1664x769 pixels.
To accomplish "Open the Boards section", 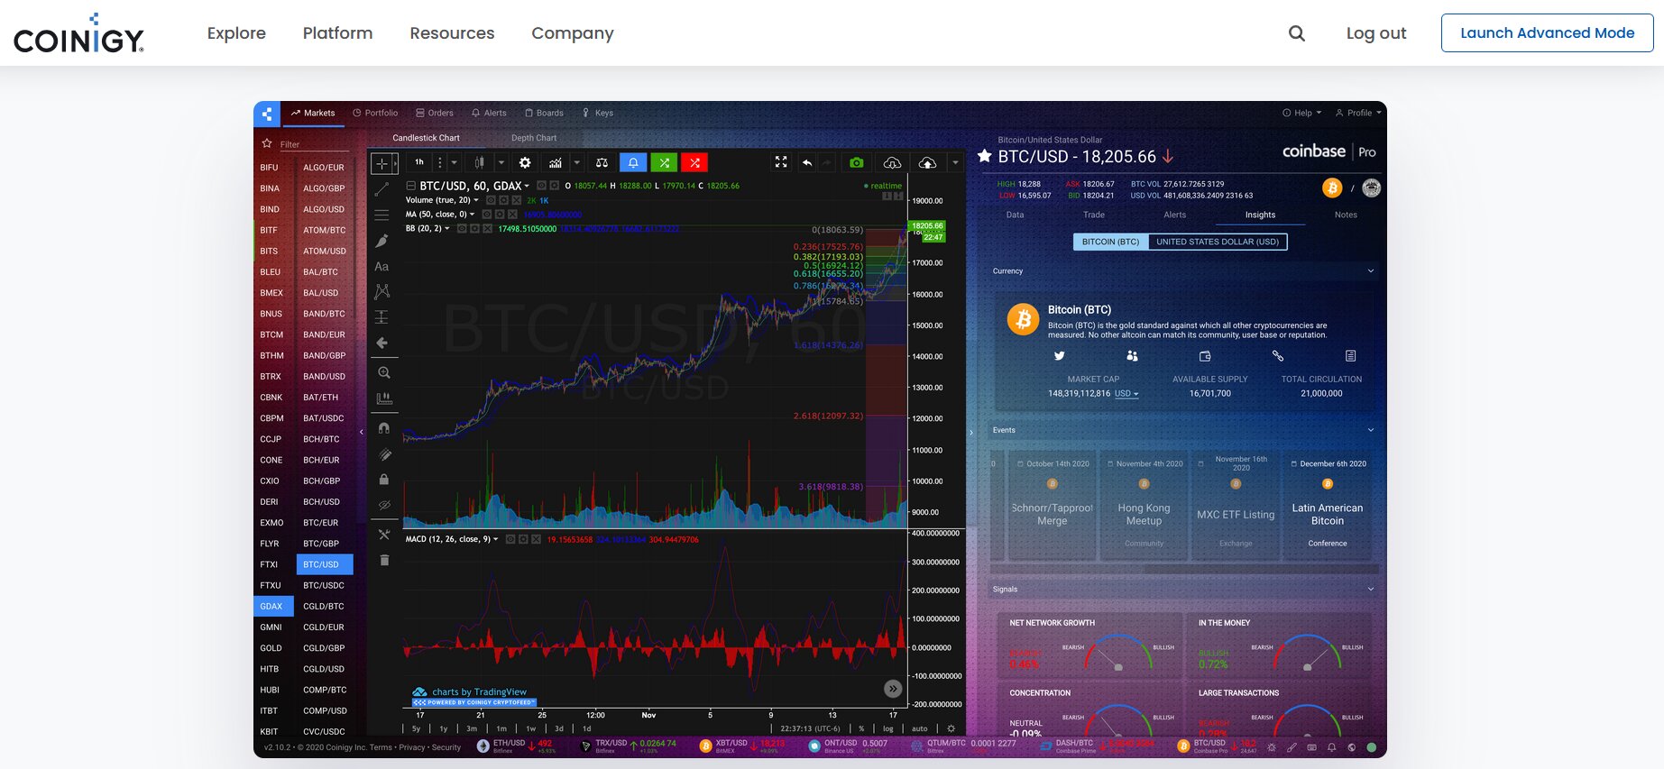I will coord(544,113).
